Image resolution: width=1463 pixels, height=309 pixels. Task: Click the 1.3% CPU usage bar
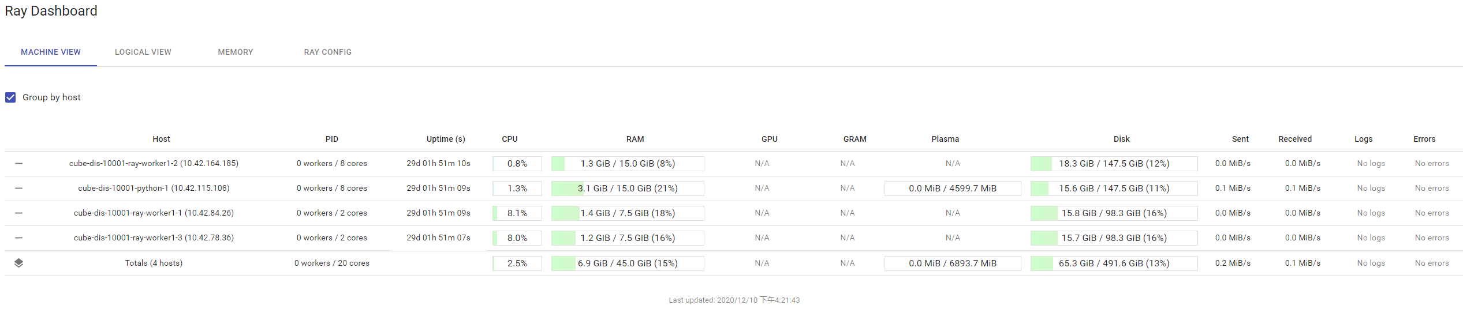(517, 189)
